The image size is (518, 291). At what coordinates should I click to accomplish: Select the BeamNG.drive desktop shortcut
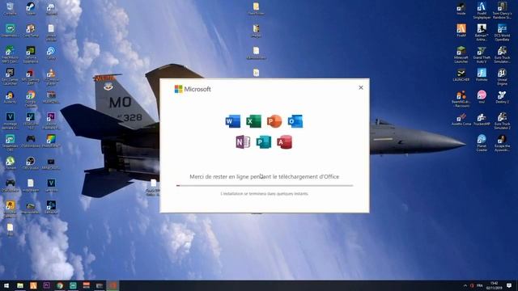click(x=461, y=99)
